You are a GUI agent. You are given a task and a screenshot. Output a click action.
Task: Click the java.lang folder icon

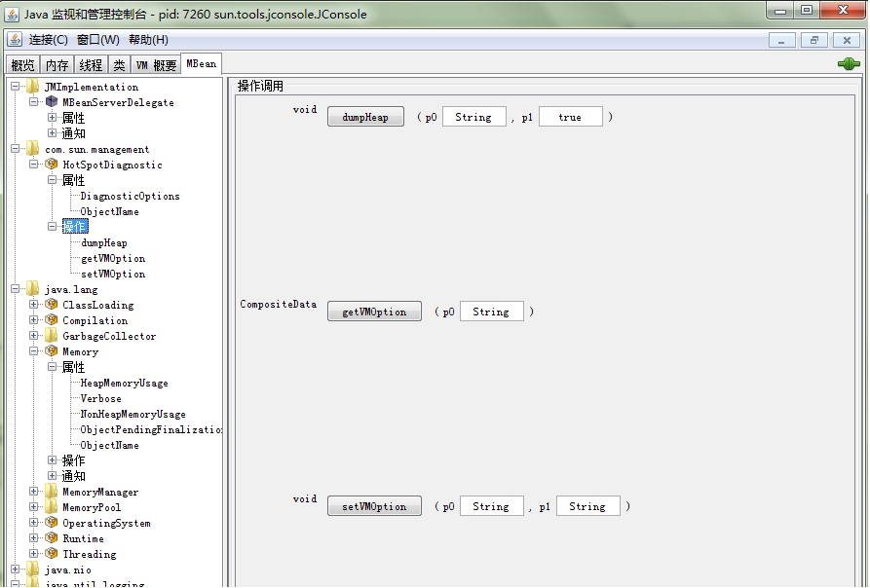click(33, 289)
